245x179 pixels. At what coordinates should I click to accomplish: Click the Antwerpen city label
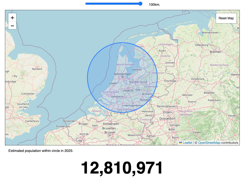point(111,124)
